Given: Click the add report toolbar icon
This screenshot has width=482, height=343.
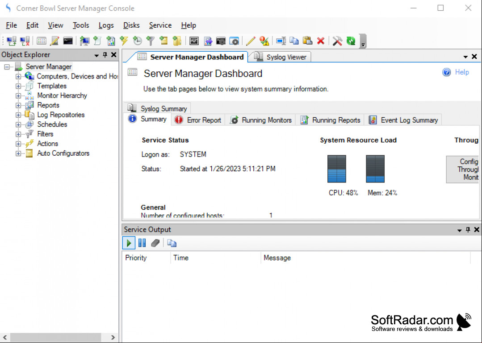Looking at the screenshot, I should 111,41.
